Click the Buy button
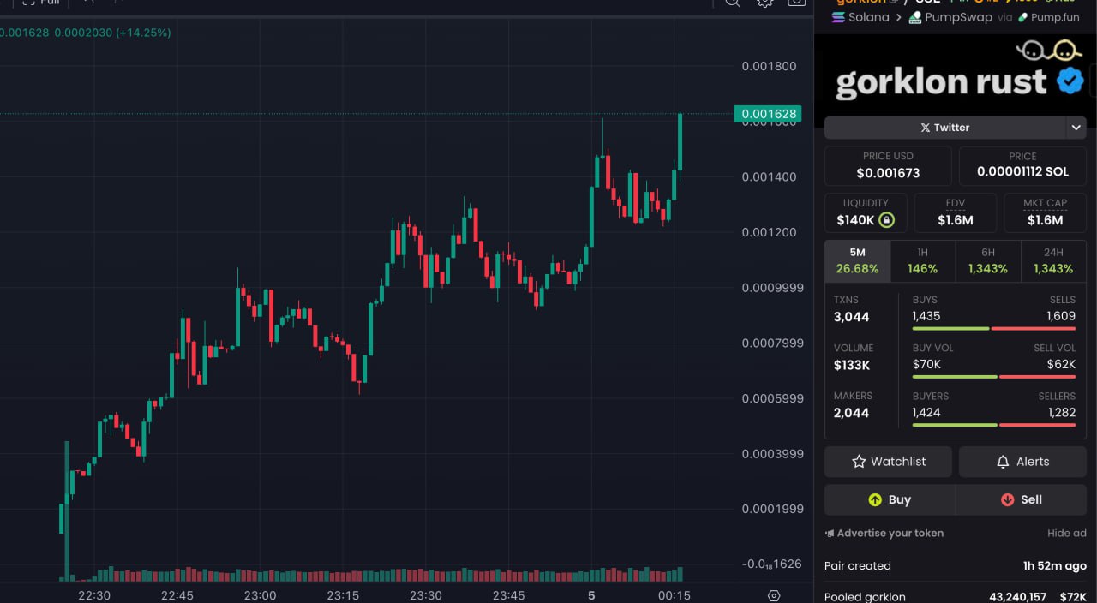Image resolution: width=1097 pixels, height=603 pixels. click(890, 499)
